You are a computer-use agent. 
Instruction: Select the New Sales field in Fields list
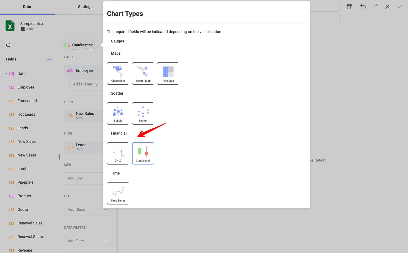click(x=26, y=141)
